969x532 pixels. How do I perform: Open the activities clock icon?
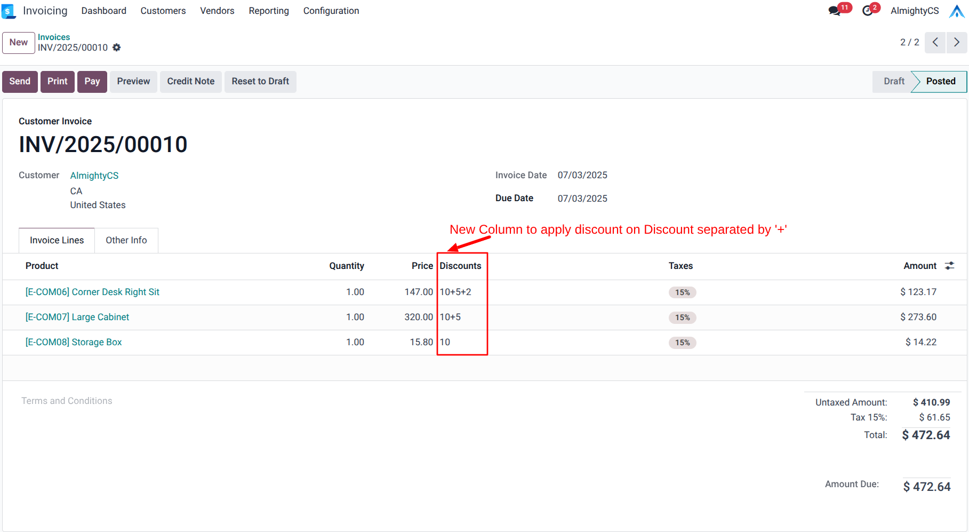coord(868,11)
